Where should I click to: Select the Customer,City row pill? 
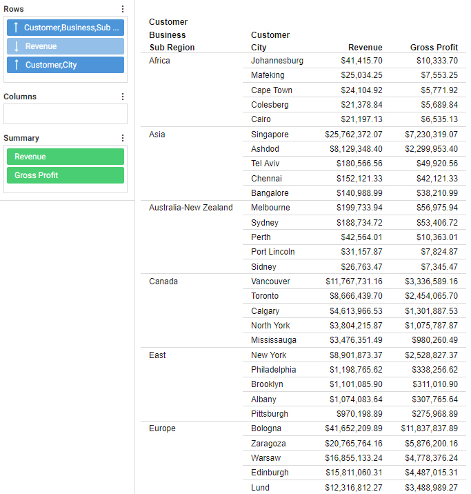pos(72,65)
